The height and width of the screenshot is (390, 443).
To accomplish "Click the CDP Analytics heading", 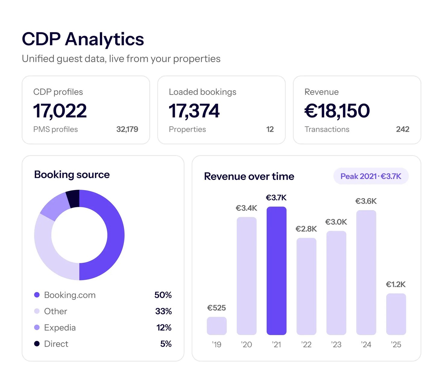I will tap(83, 39).
